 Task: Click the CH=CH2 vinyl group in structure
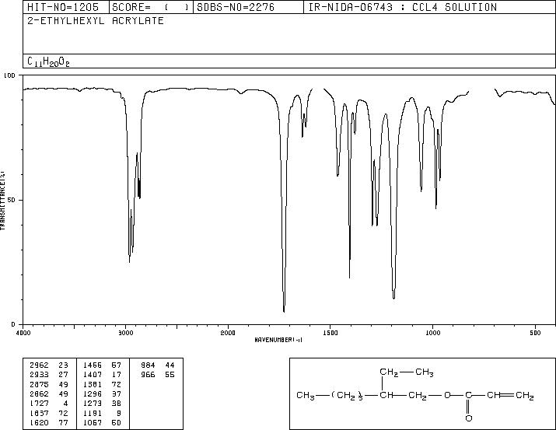pyautogui.click(x=510, y=395)
